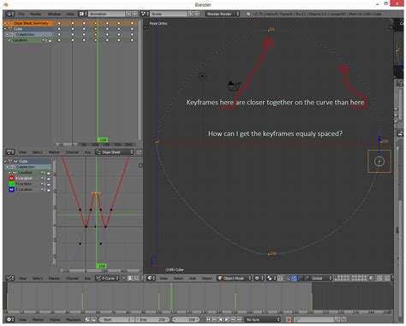Hide the Z Location curve
Image resolution: width=406 pixels, height=326 pixels.
[x=12, y=190]
